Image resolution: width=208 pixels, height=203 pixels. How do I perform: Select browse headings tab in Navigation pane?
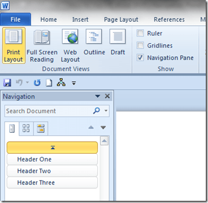12,129
